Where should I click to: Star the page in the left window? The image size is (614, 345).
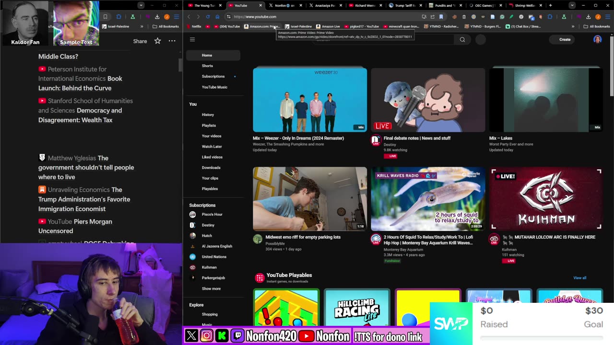pos(157,41)
